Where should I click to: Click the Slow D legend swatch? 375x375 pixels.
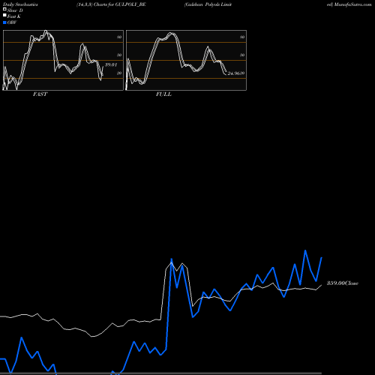[x=4, y=10]
